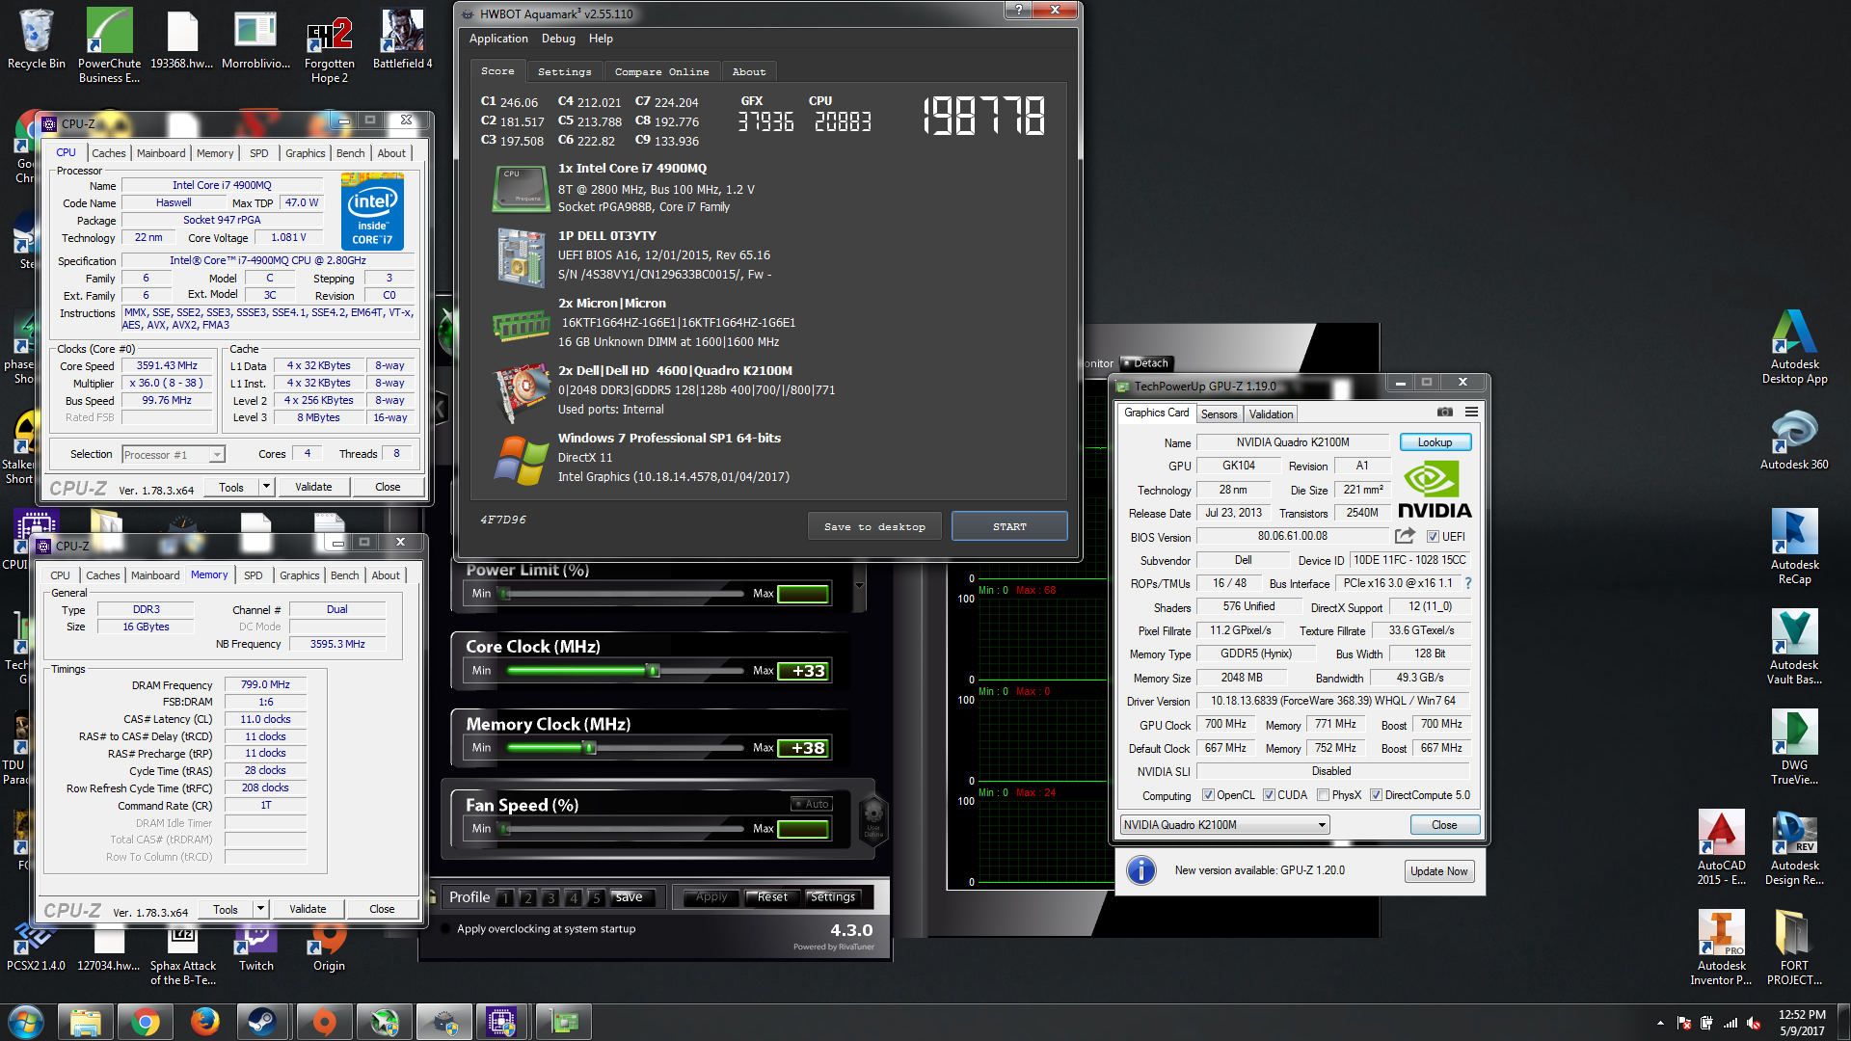Screen dimensions: 1851x1041
Task: Click Afterburner Reset button
Action: coord(772,896)
